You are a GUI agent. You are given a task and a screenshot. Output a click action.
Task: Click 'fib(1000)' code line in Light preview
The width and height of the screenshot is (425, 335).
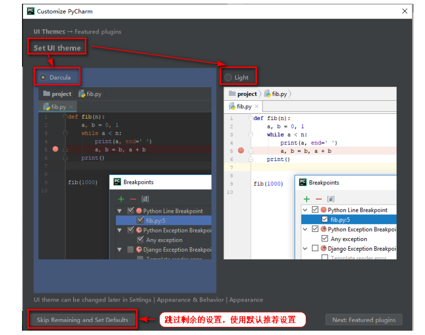(268, 184)
